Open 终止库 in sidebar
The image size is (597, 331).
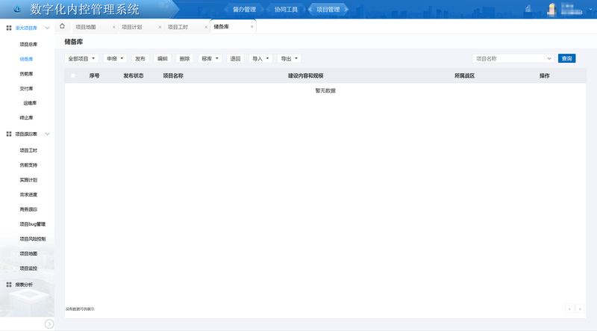[x=26, y=117]
